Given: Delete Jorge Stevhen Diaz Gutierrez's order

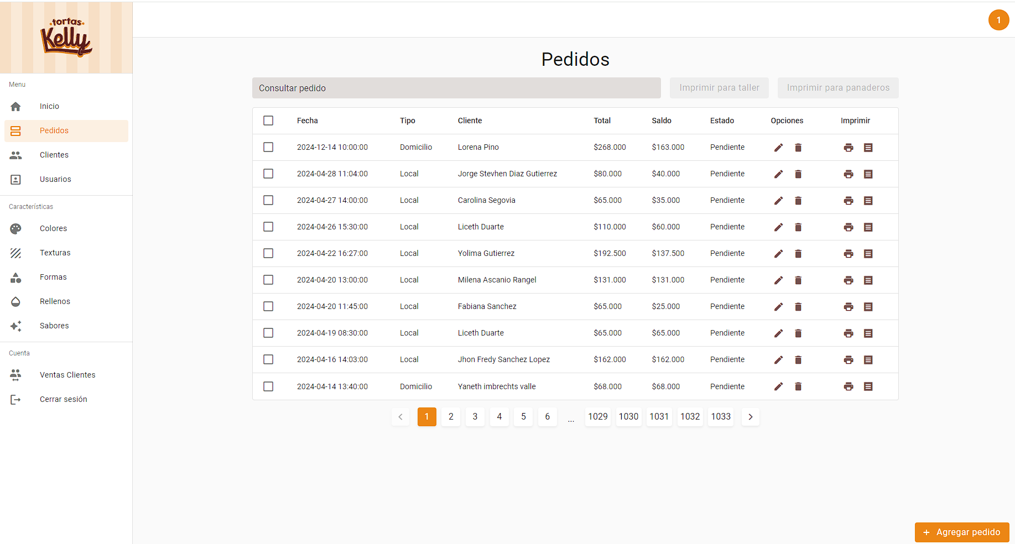Looking at the screenshot, I should point(798,174).
